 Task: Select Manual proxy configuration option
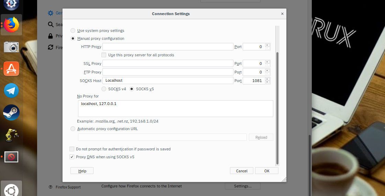click(73, 38)
